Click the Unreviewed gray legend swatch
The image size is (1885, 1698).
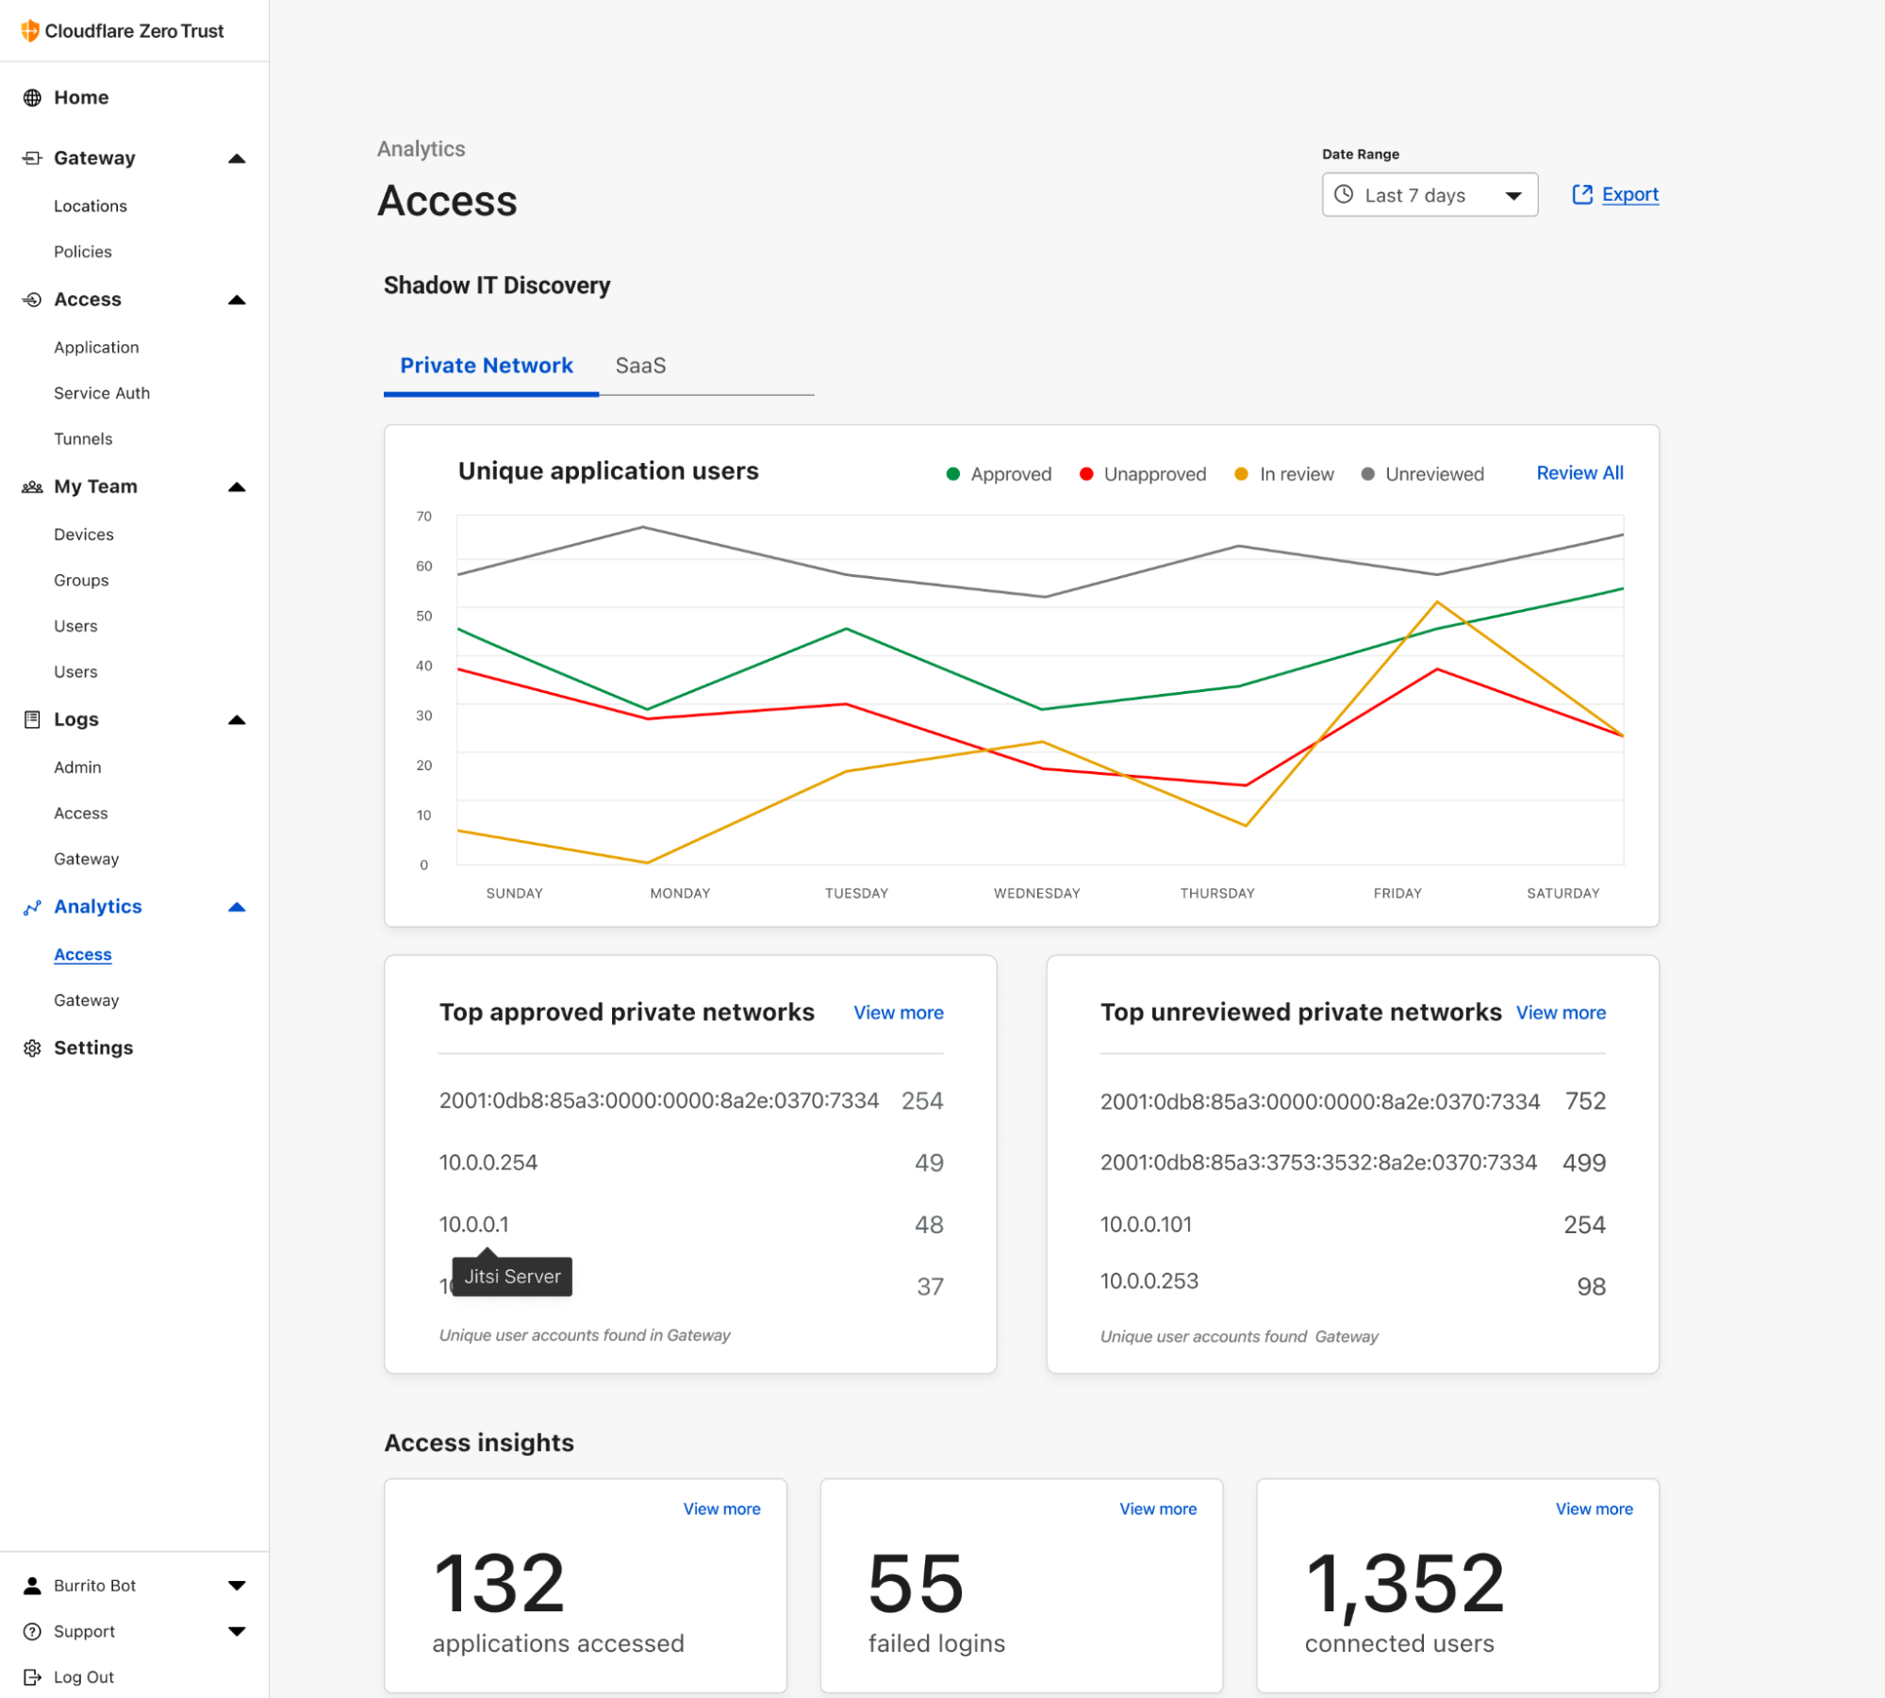tap(1366, 474)
